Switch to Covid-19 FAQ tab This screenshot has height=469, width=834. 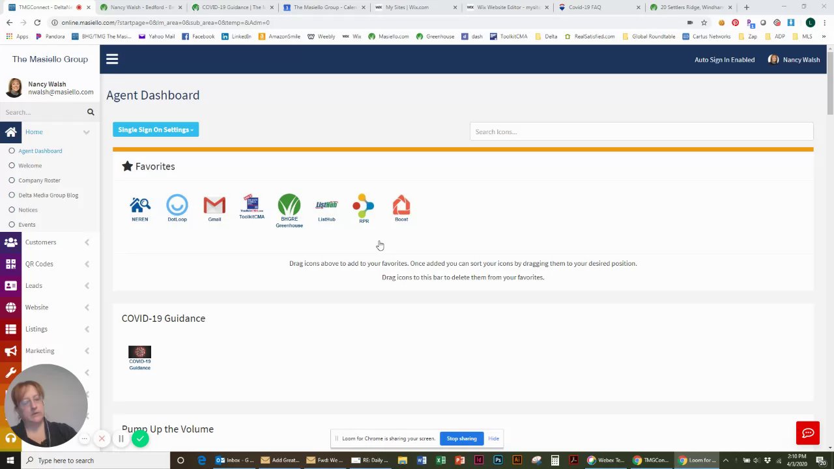[x=599, y=7]
